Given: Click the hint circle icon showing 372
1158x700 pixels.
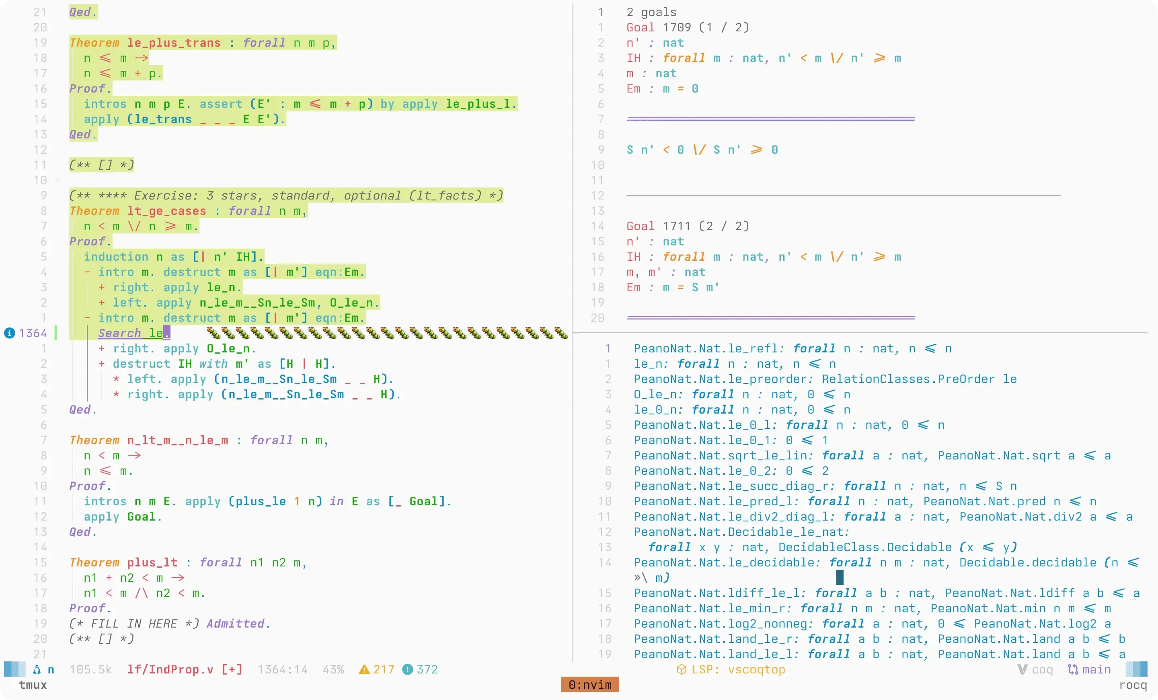Looking at the screenshot, I should click(407, 669).
